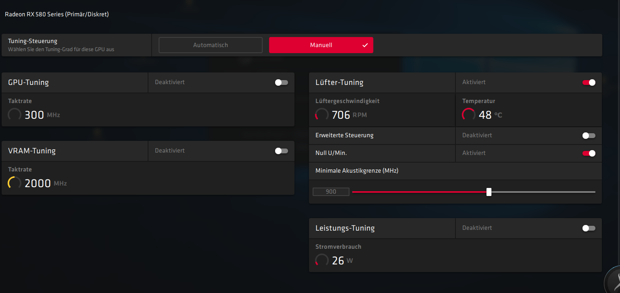620x293 pixels.
Task: Click the GPU Taktrate gauge icon
Action: pos(15,115)
